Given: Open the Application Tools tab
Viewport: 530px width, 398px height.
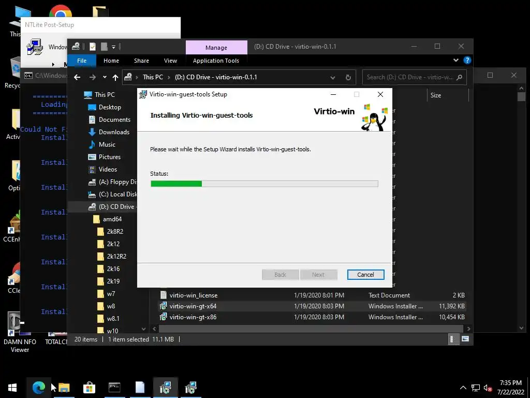Looking at the screenshot, I should click(x=216, y=61).
